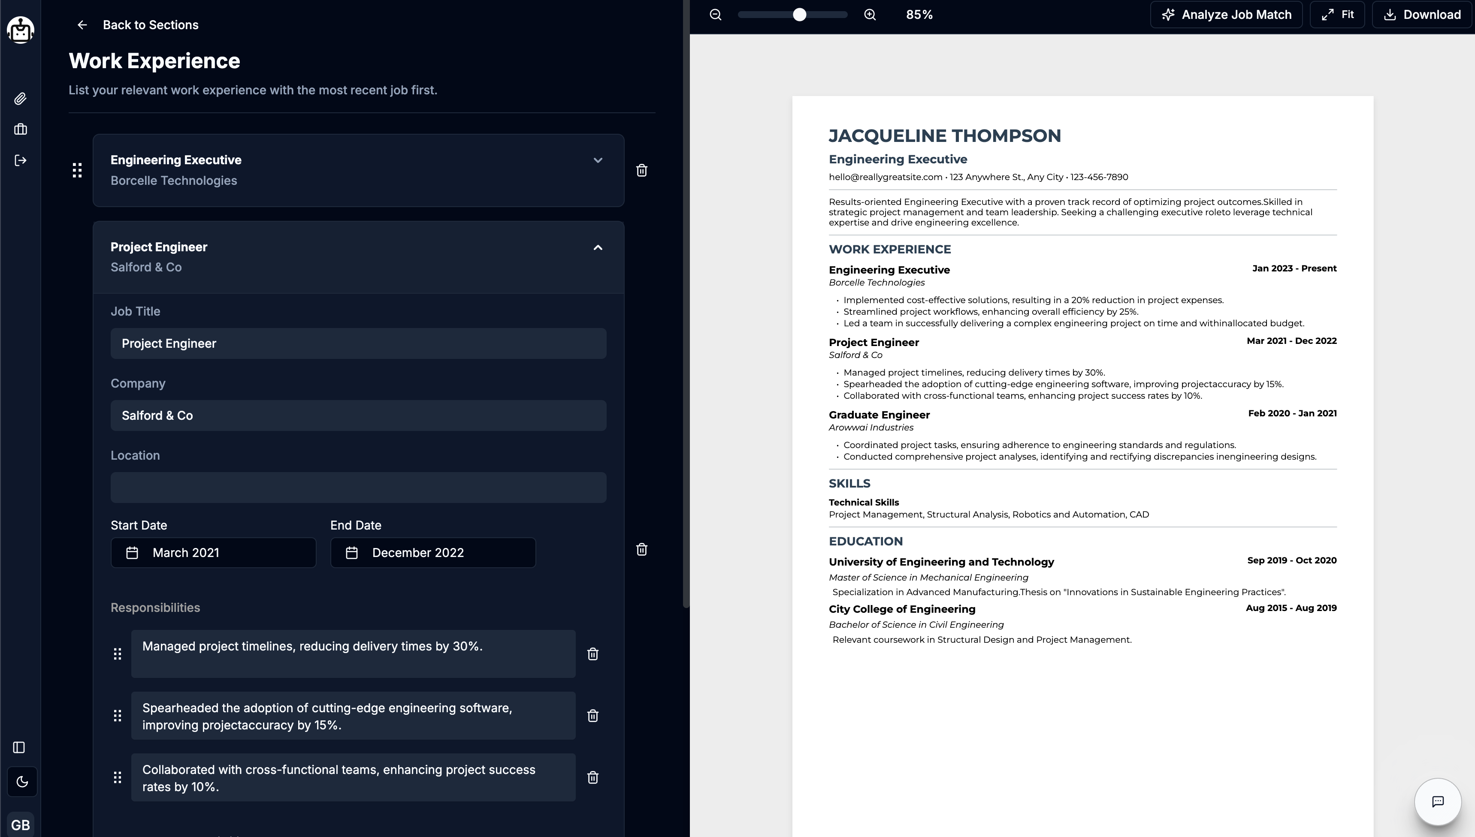Open the Start Date picker showing March 2021
Image resolution: width=1475 pixels, height=837 pixels.
point(213,552)
